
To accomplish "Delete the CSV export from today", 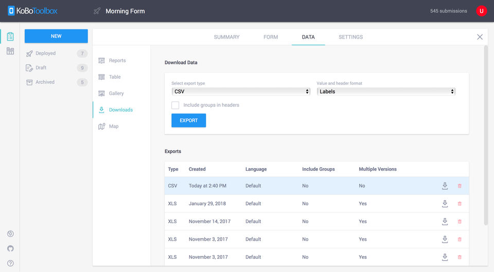I will pos(460,186).
